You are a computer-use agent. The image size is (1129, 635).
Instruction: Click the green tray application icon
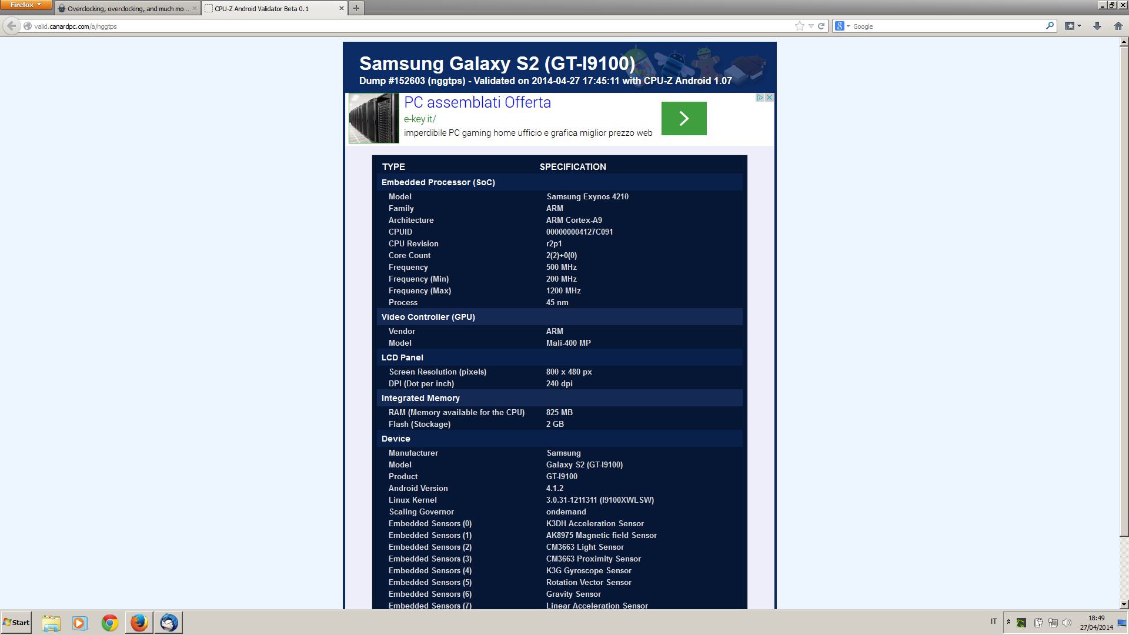pos(1021,623)
